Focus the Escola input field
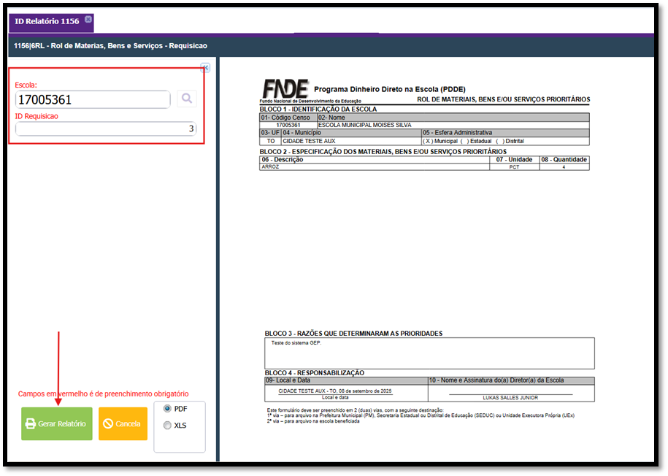Image resolution: width=668 pixels, height=476 pixels. point(92,99)
